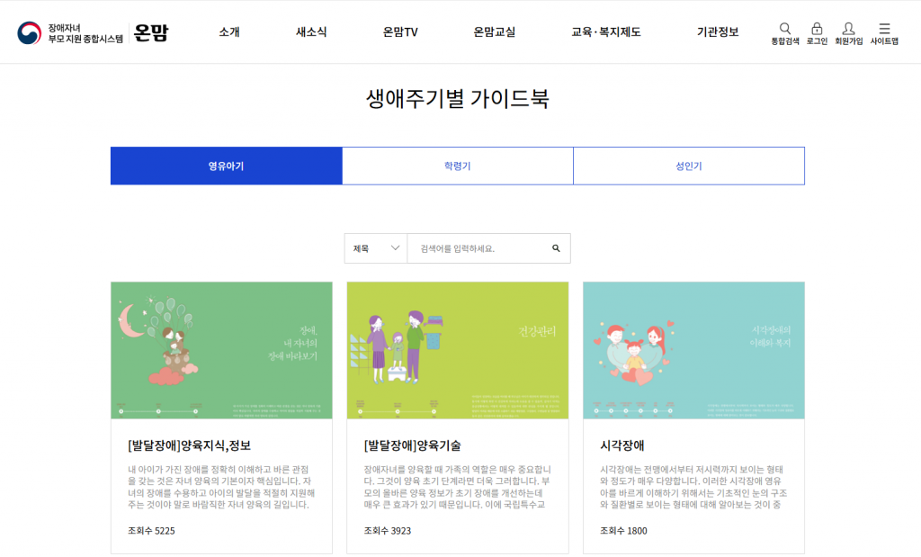Click the description starting 장애자녀를 양육할 때
Image resolution: width=921 pixels, height=557 pixels.
coord(458,487)
